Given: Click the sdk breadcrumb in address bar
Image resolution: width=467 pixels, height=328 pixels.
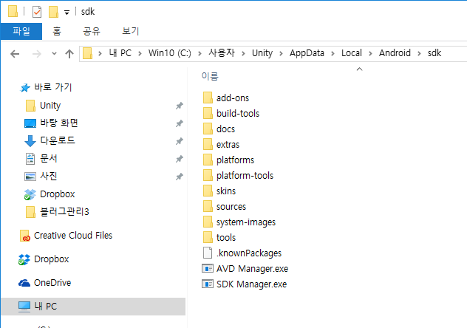Looking at the screenshot, I should (x=434, y=53).
